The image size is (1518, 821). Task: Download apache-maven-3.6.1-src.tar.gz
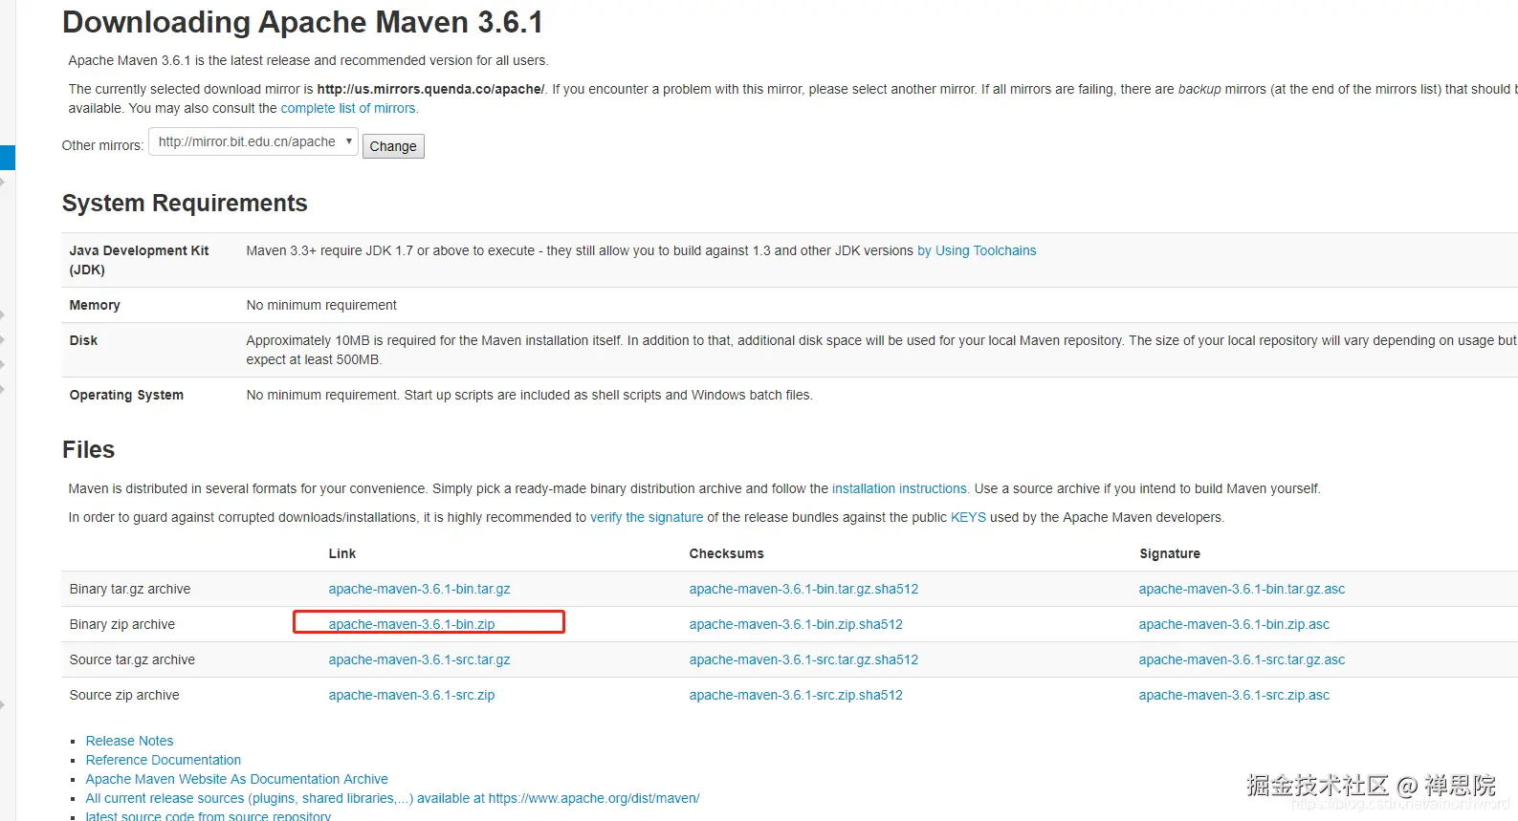pyautogui.click(x=419, y=659)
